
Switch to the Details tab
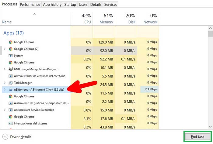[x=96, y=5]
